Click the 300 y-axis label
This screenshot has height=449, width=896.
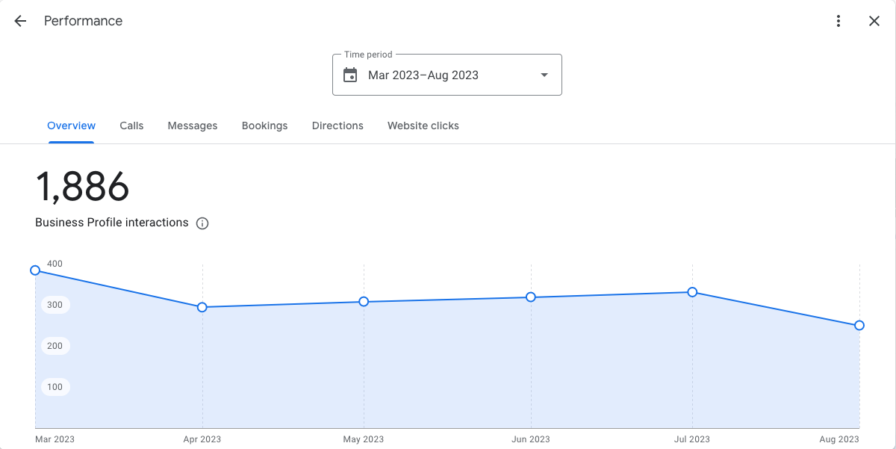click(55, 305)
